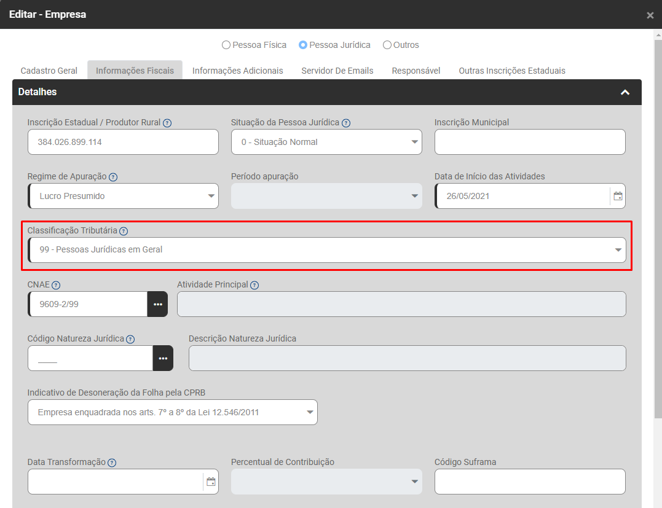This screenshot has width=662, height=508.
Task: Click help icon beside Inscrição Estadual label
Action: tap(167, 123)
